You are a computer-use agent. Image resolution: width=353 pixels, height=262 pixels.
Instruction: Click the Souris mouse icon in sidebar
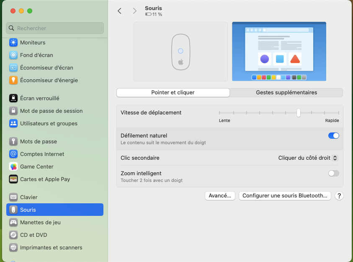[x=13, y=210]
